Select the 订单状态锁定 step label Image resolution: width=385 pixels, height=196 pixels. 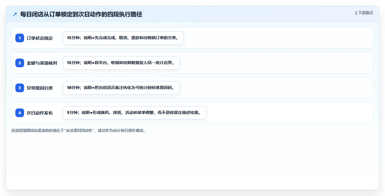click(x=40, y=38)
